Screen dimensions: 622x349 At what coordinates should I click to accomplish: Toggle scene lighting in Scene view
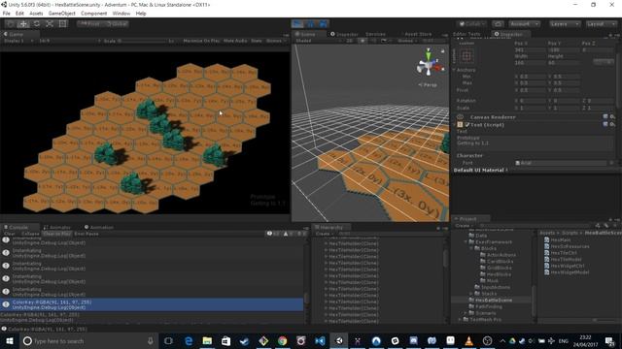coord(363,41)
